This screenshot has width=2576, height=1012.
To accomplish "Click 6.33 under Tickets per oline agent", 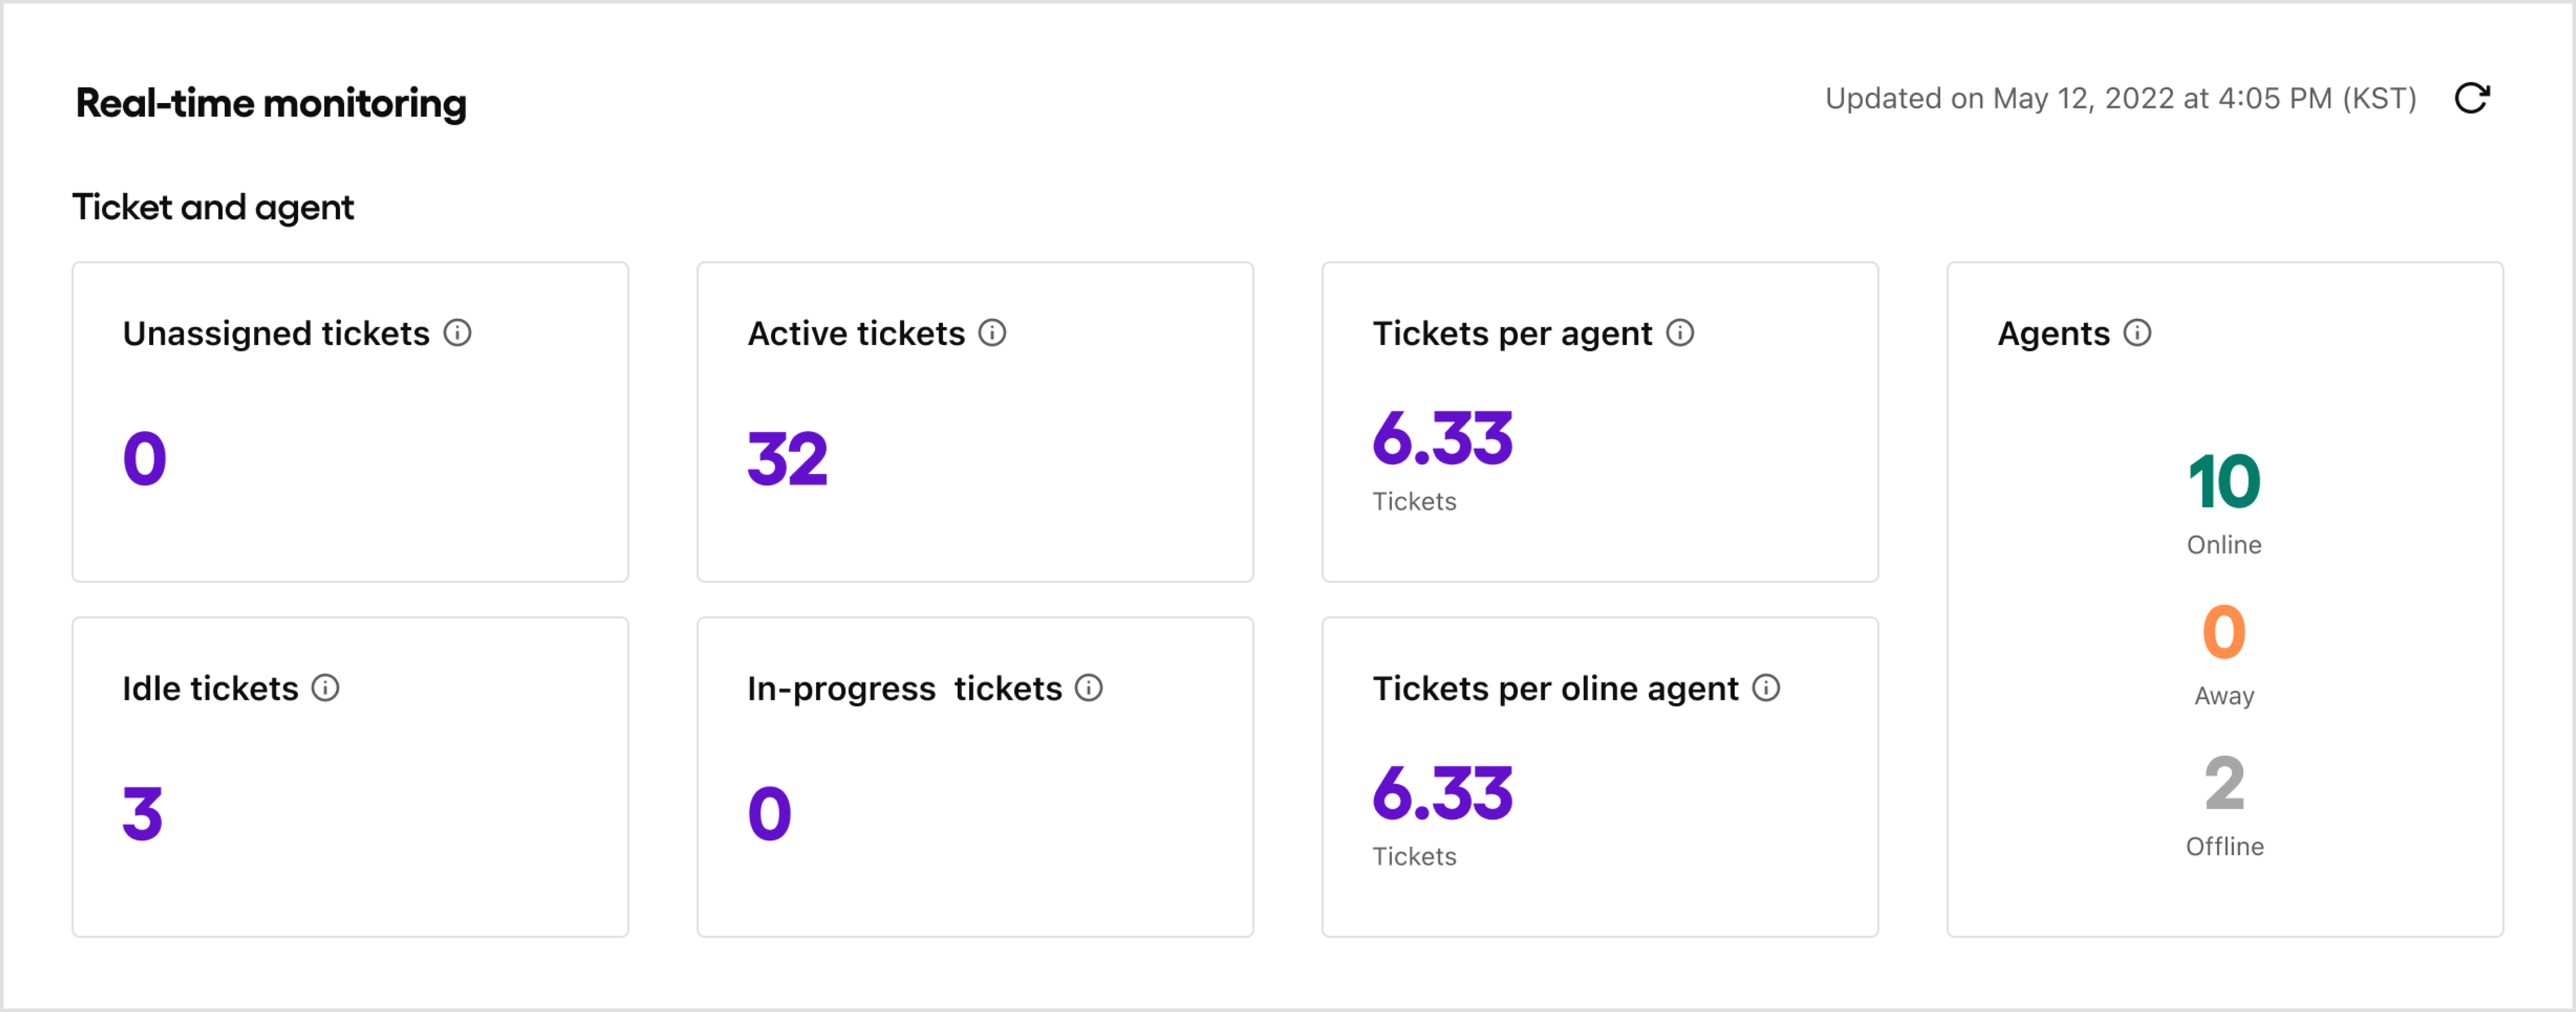I will [1442, 794].
